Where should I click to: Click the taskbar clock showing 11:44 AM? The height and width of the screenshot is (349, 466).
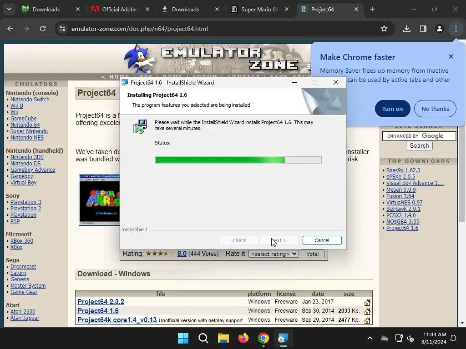point(434,338)
